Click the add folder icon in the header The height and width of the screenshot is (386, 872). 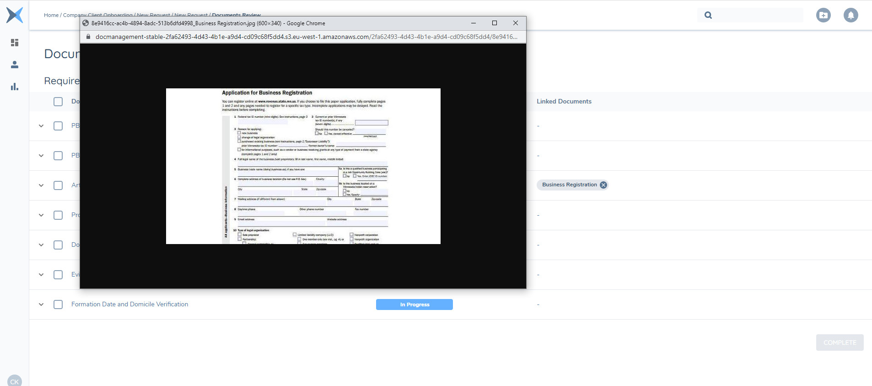(823, 15)
